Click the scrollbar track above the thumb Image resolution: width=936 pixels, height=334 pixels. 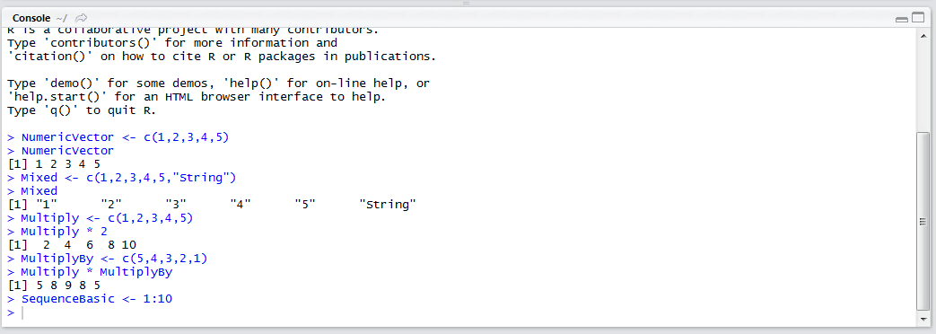pos(923,87)
